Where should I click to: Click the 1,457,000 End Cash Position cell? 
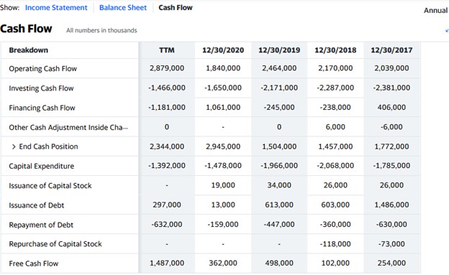click(x=335, y=146)
